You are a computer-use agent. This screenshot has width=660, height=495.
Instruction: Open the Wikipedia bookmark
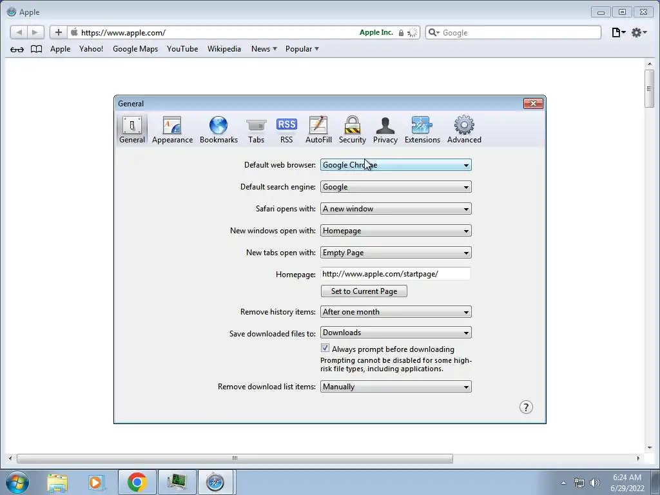(224, 49)
